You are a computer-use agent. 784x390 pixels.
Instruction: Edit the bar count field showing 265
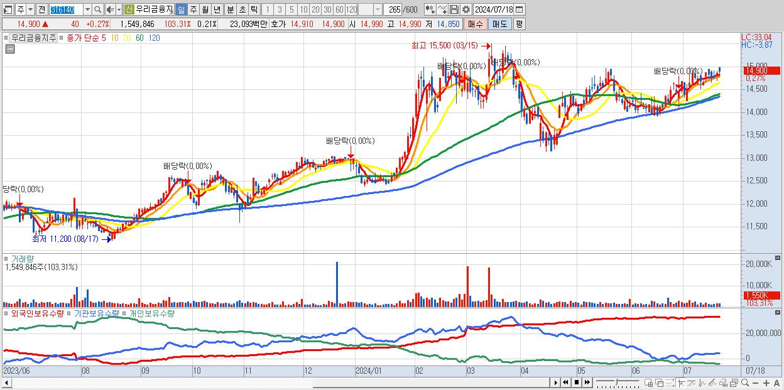393,9
